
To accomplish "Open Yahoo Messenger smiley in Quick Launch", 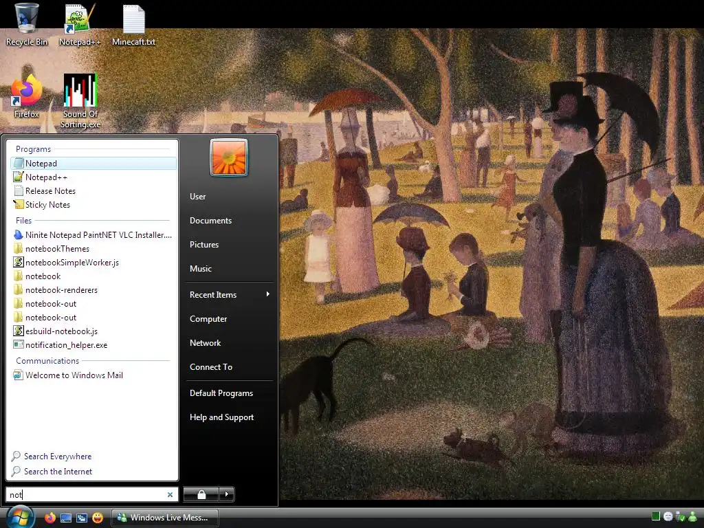I will coord(98,518).
